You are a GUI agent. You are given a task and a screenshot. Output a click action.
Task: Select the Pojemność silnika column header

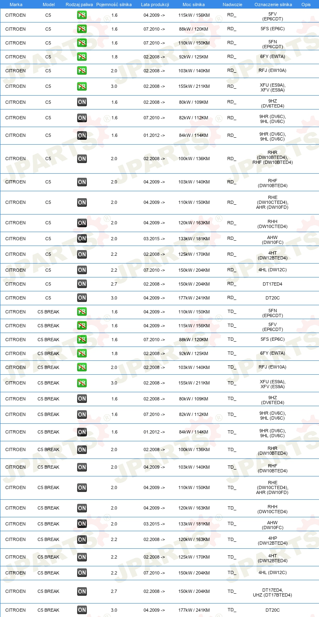(x=114, y=4)
